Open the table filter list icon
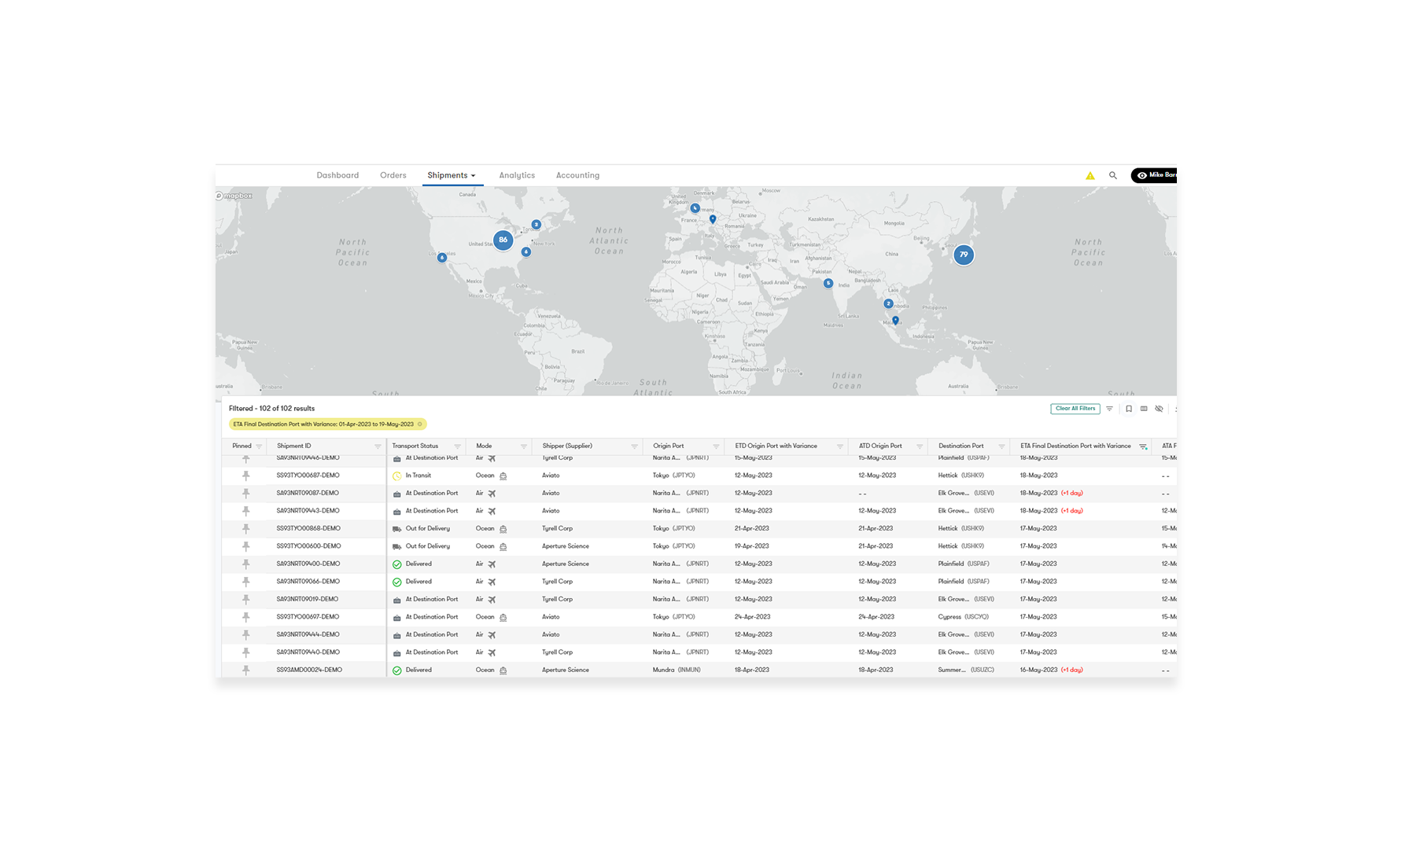This screenshot has height=841, width=1427. click(x=1109, y=409)
